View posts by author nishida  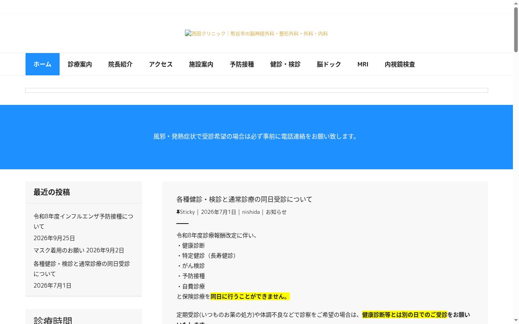point(251,212)
